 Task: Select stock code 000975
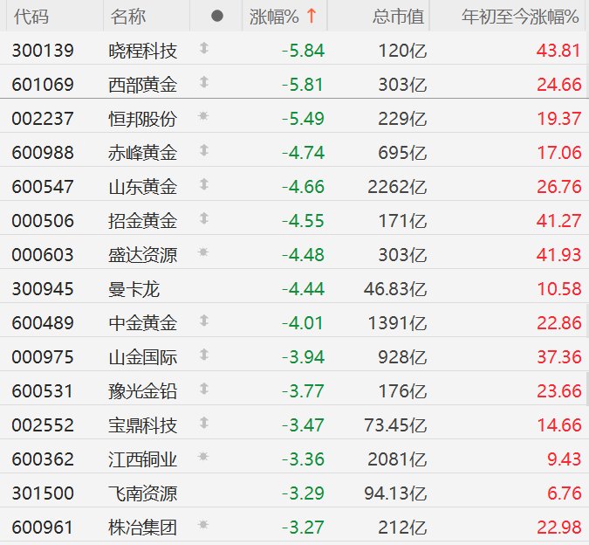coord(43,357)
